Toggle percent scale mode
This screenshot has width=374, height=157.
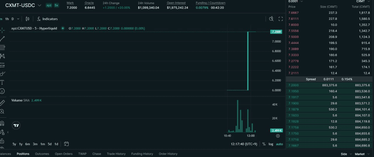tap(264, 144)
